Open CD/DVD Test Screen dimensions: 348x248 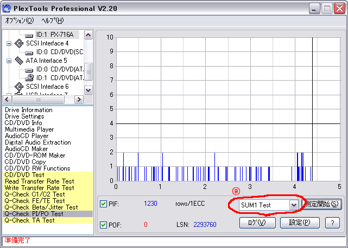[x=24, y=175]
